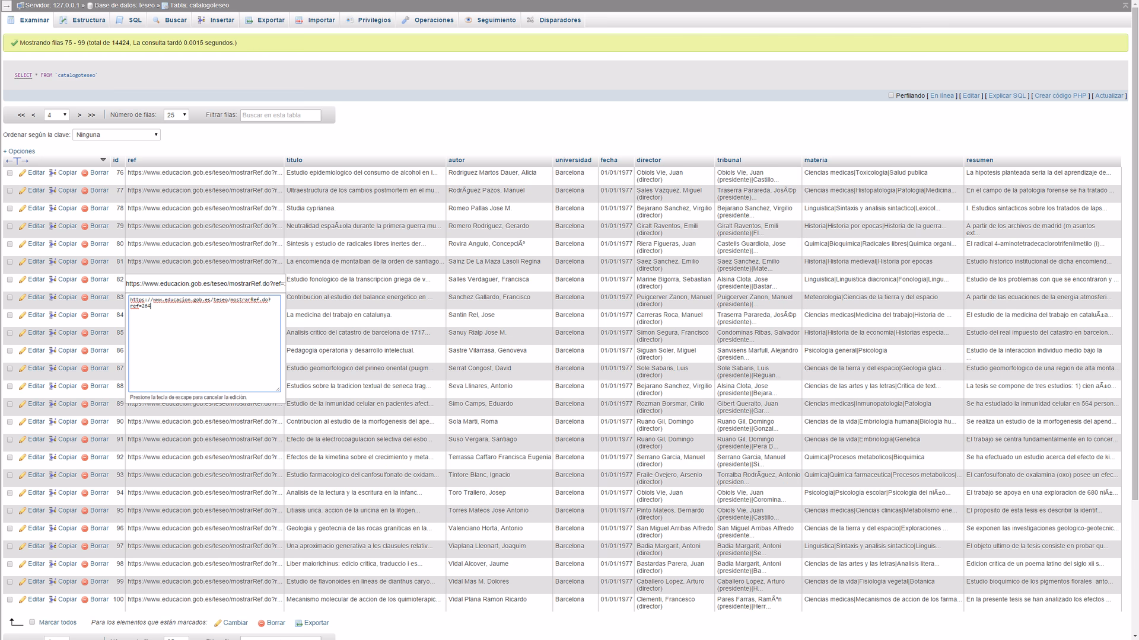The height and width of the screenshot is (640, 1139).
Task: Select the checkbox for row 83
Action: click(9, 297)
